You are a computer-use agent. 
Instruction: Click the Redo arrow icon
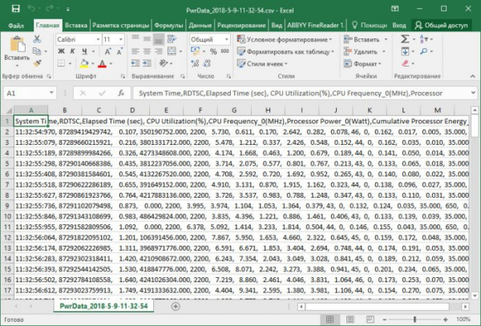pos(50,9)
